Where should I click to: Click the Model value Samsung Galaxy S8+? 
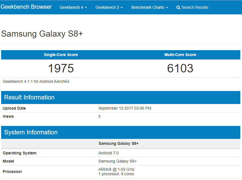117,161
